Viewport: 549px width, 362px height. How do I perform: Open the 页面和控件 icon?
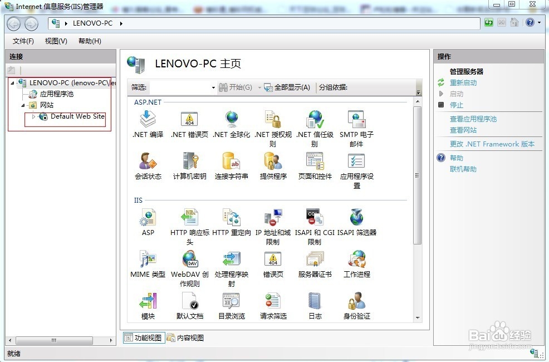coord(315,161)
